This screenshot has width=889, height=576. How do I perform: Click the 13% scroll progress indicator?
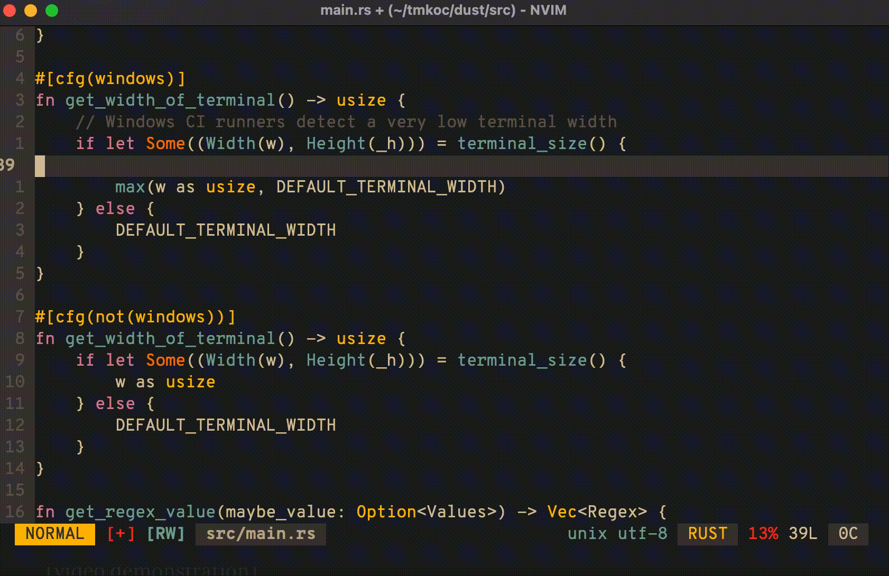763,534
